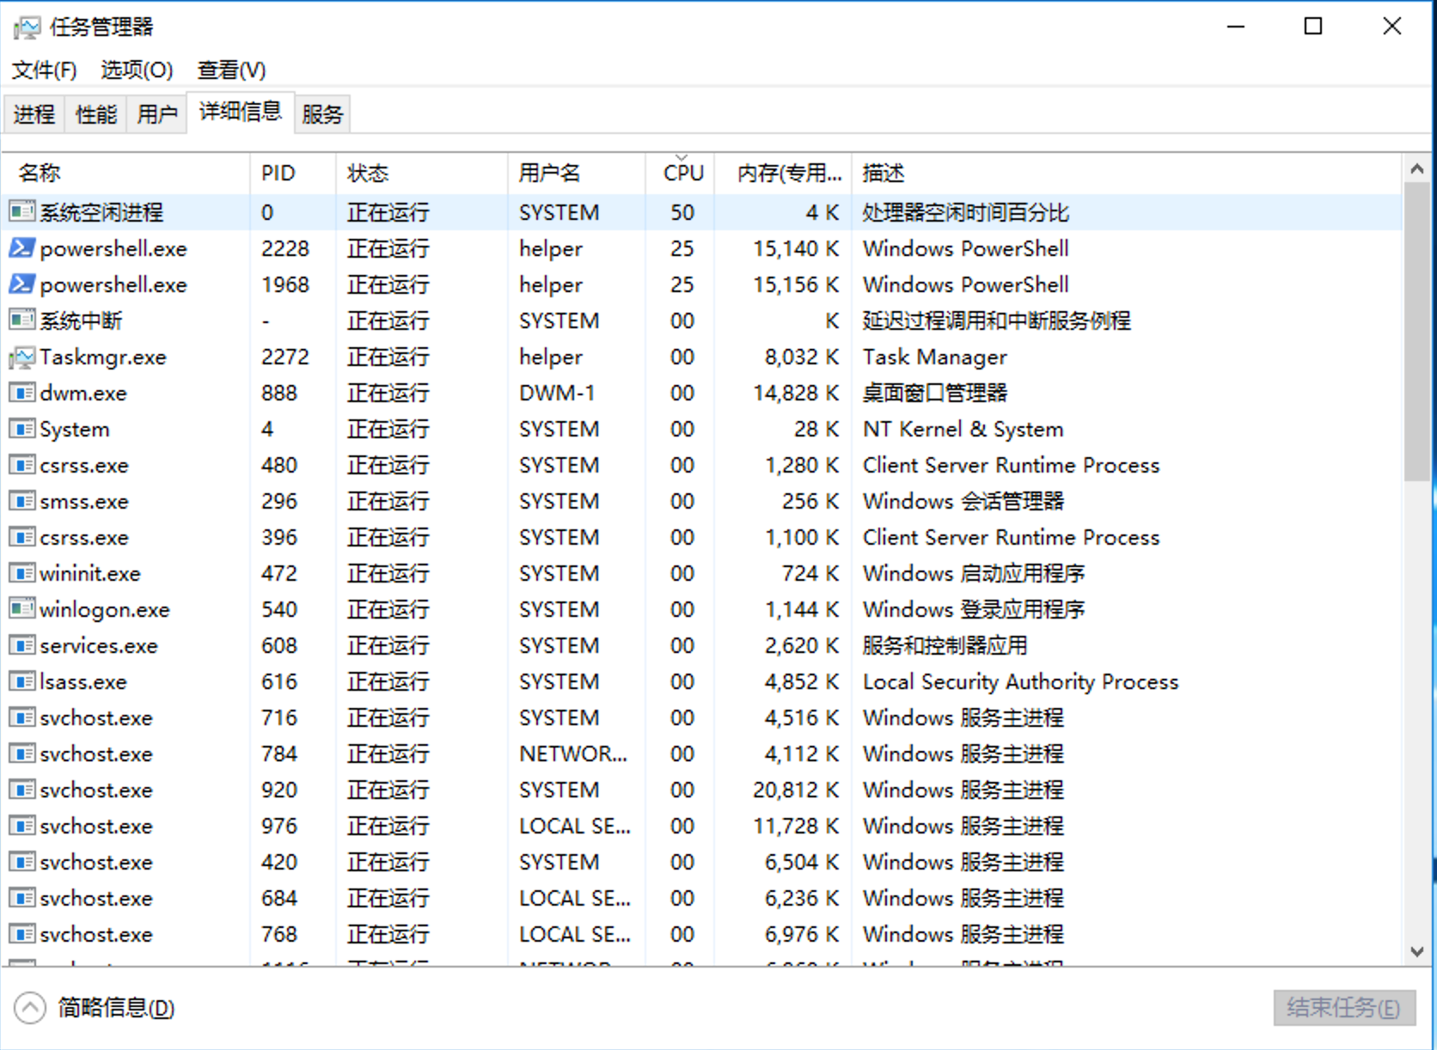Click the scrollbar down arrow
1437x1050 pixels.
click(x=1417, y=951)
